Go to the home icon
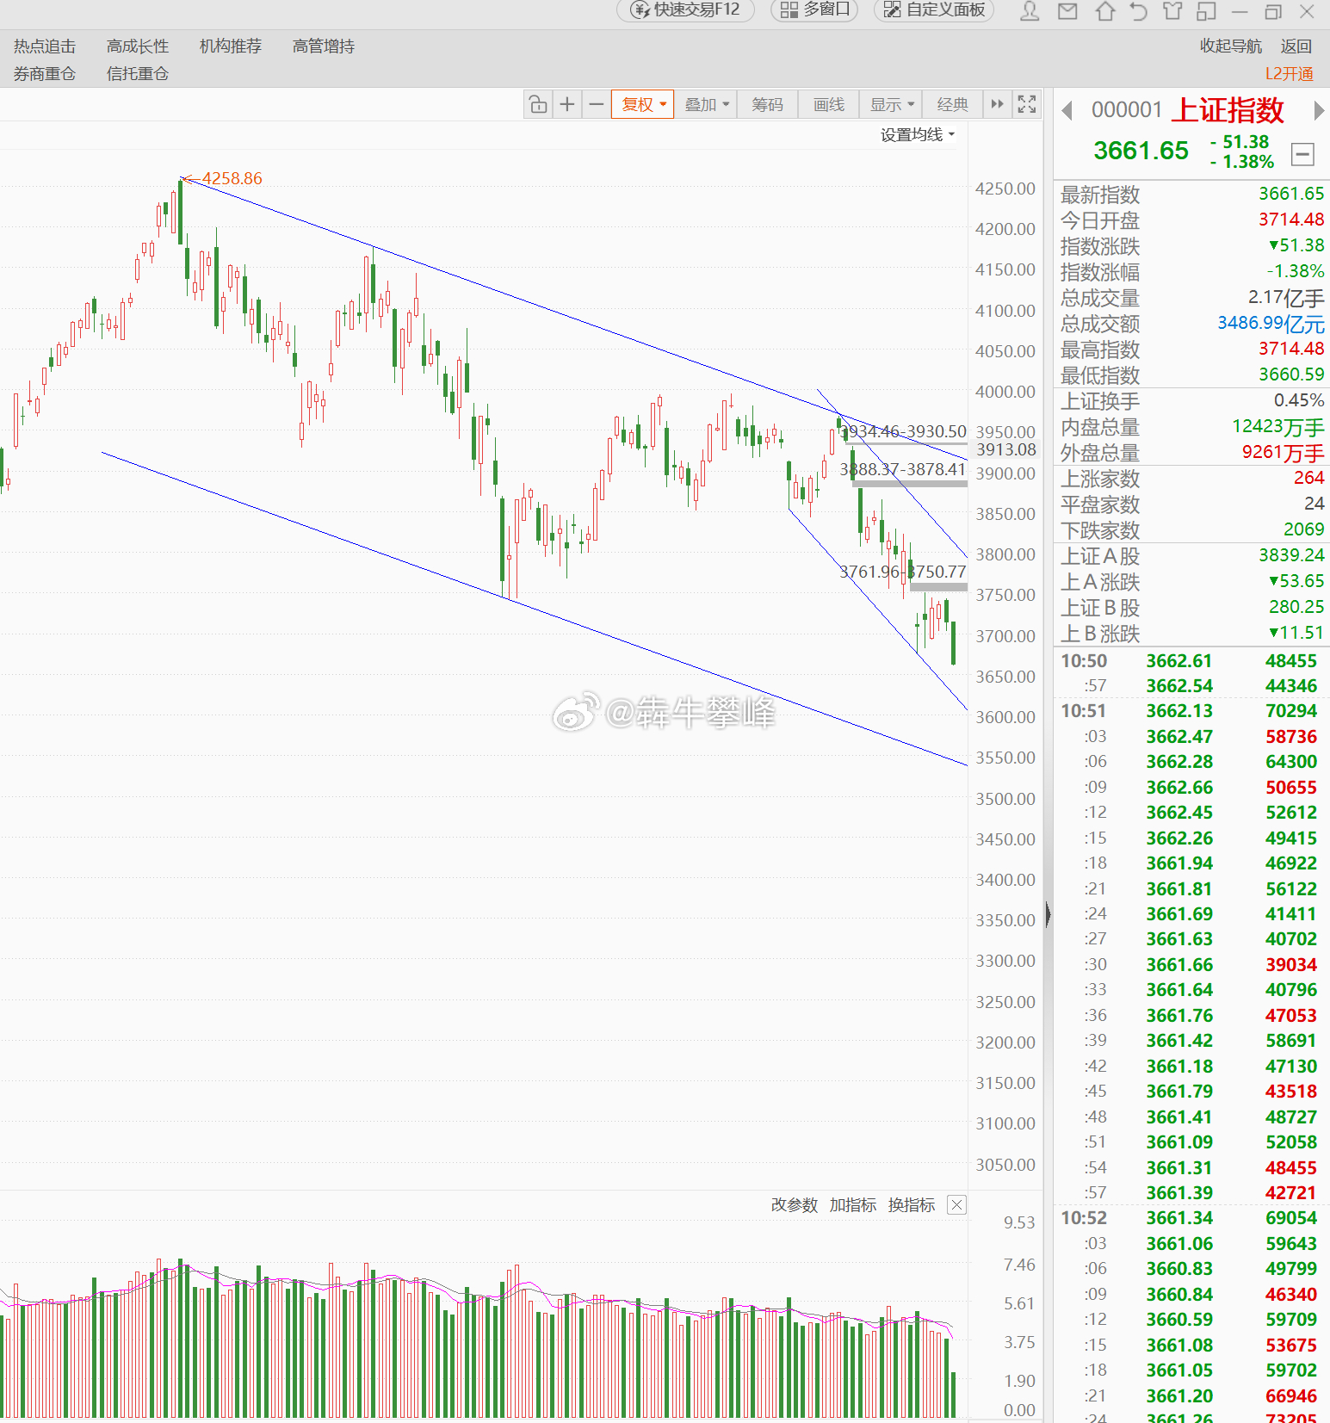The image size is (1330, 1423). 1105,11
